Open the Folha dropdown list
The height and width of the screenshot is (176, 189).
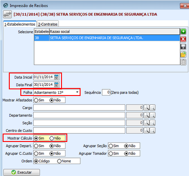click(77, 92)
